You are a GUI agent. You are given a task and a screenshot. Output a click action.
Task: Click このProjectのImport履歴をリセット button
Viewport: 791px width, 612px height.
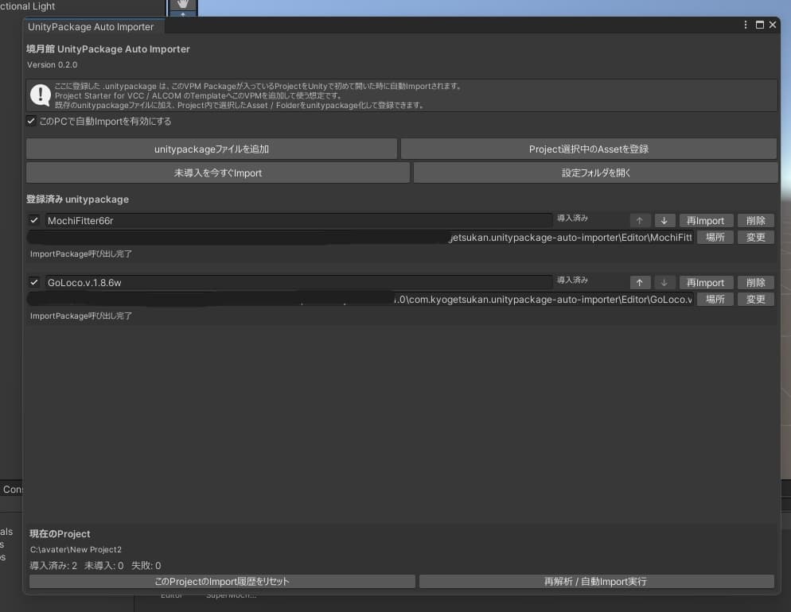[222, 581]
